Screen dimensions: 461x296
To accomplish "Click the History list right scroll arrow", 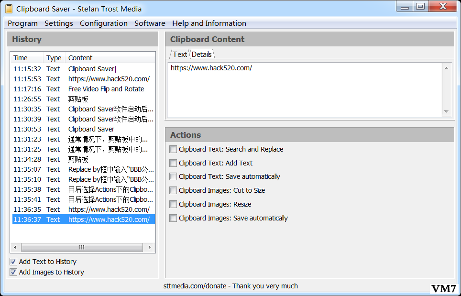I will pyautogui.click(x=150, y=248).
